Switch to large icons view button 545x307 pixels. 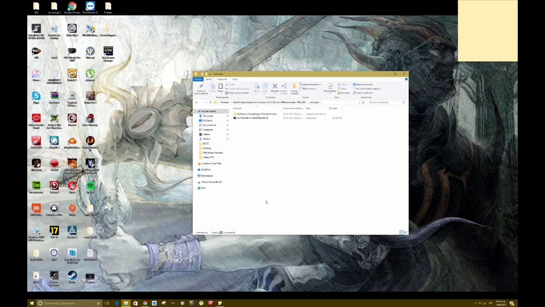(x=405, y=232)
